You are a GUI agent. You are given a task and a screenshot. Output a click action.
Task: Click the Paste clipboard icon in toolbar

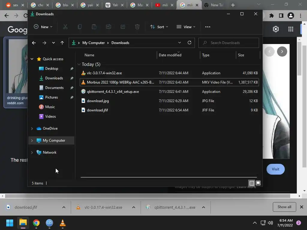(x=94, y=27)
